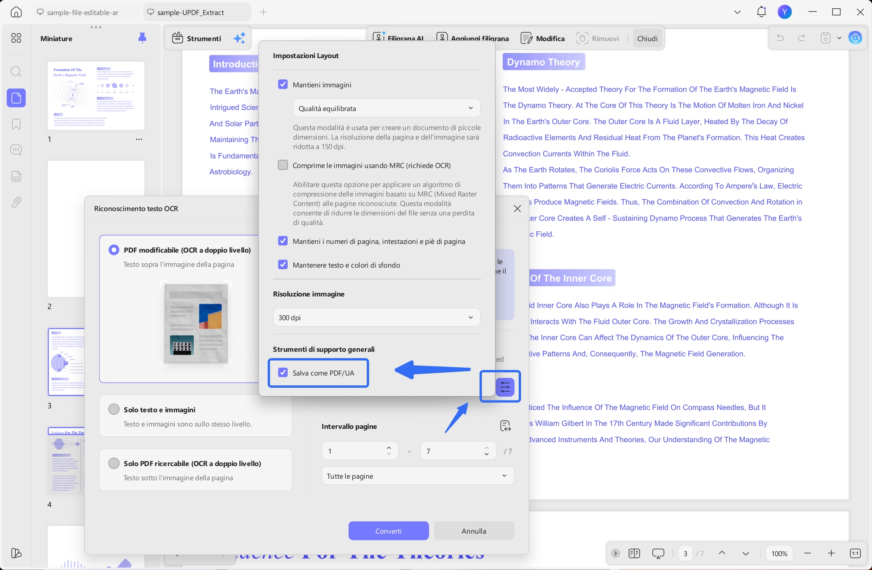Decrease the end page stepper

487,455
